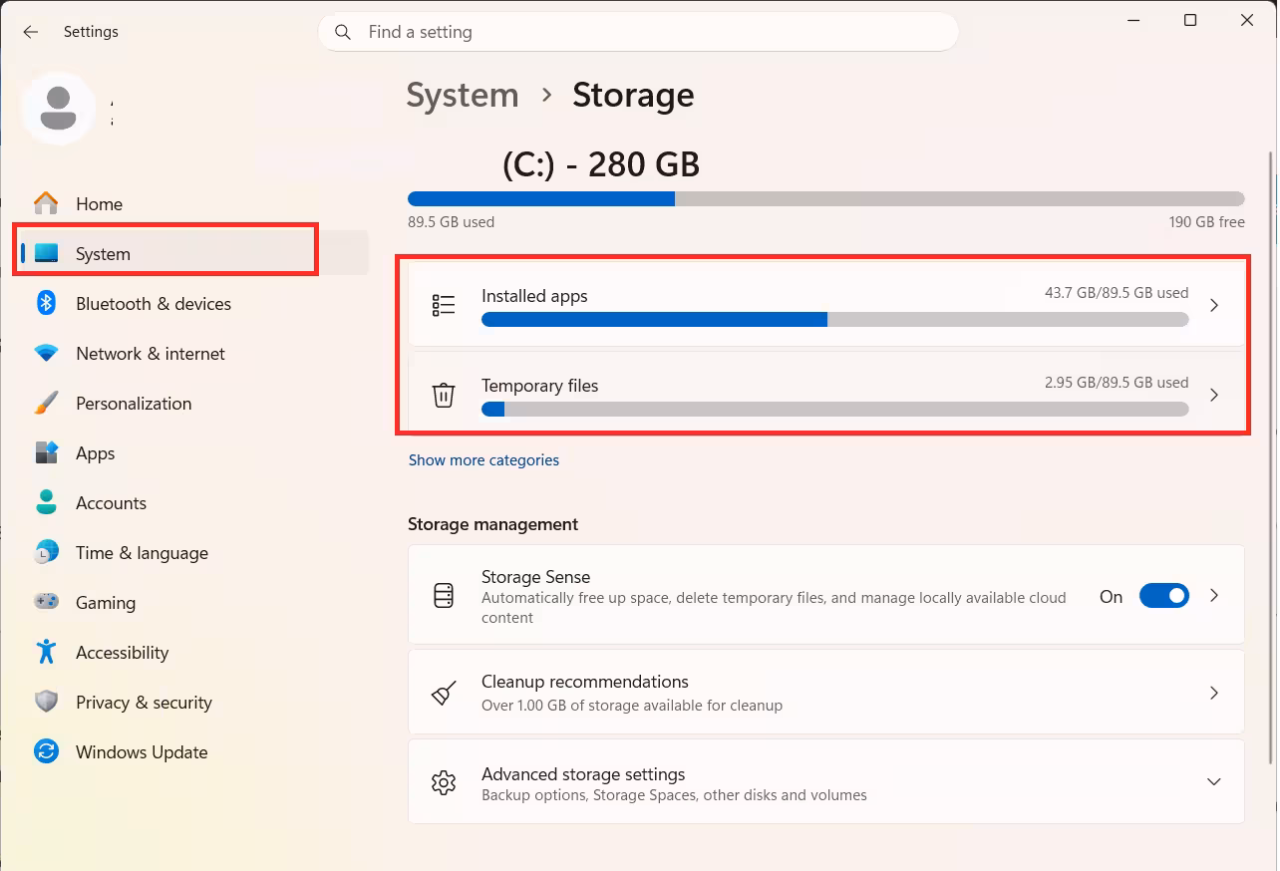Click the Cleanup recommendations broom icon
Image resolution: width=1280 pixels, height=871 pixels.
[444, 693]
